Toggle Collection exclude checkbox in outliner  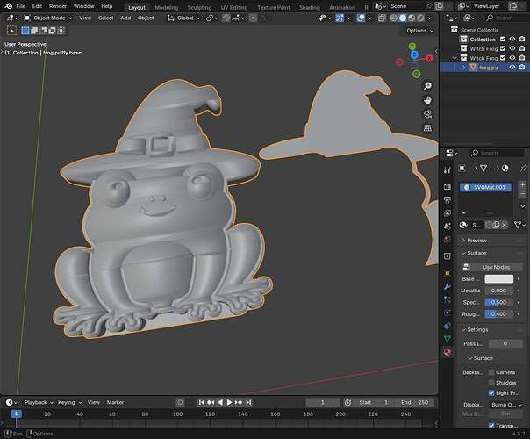coord(503,40)
